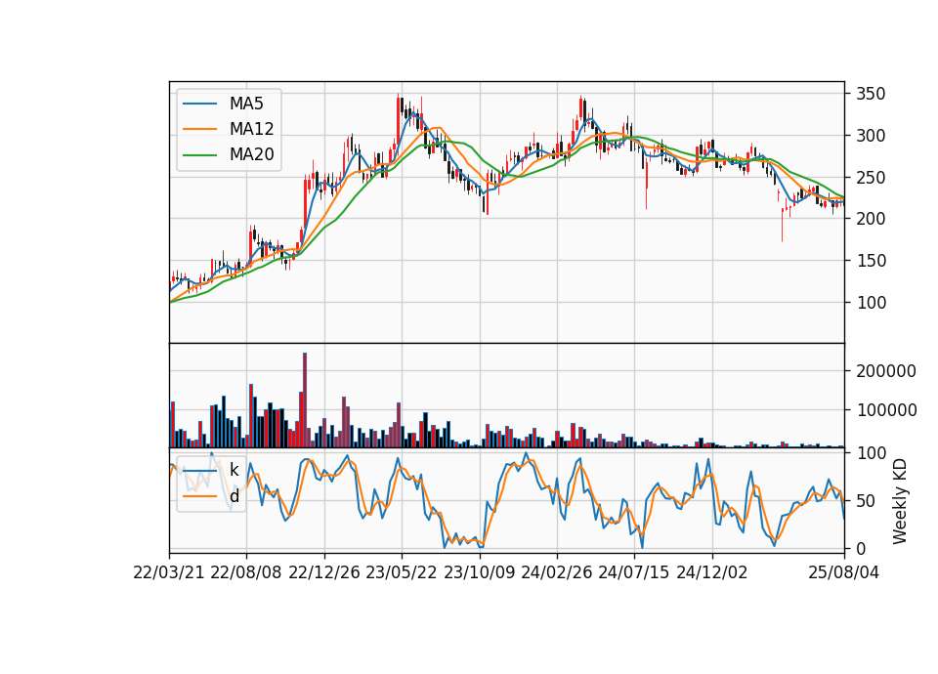
Task: Click the 50 label on KD axis
Action: 867,501
